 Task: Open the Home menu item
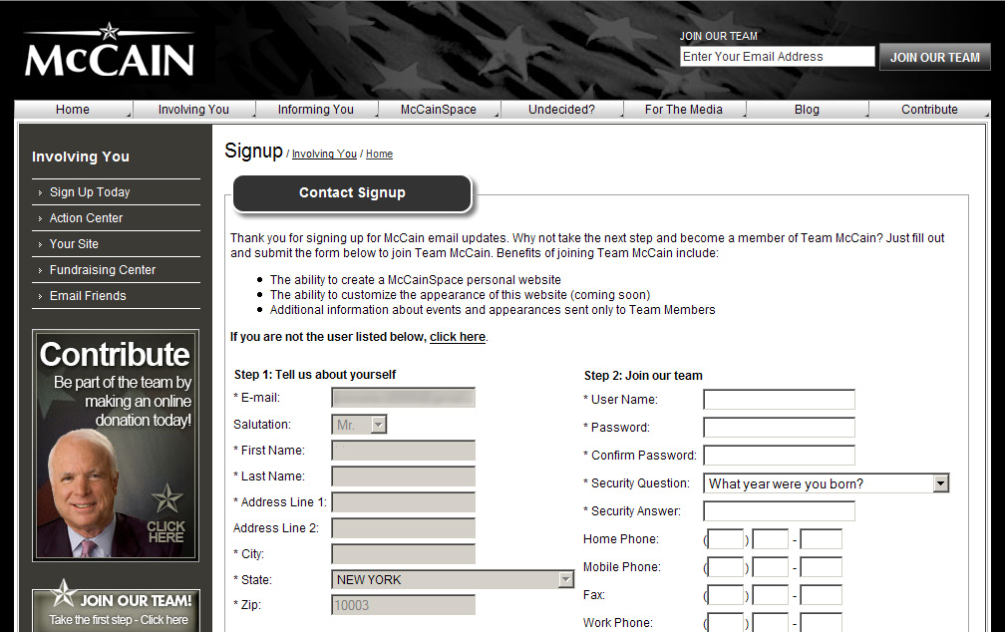[x=73, y=110]
